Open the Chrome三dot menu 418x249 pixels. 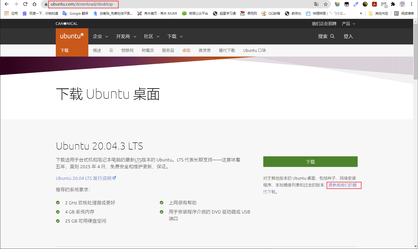pos(411,4)
